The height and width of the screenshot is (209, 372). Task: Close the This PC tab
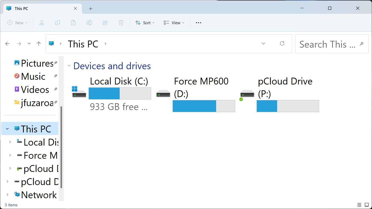point(75,8)
